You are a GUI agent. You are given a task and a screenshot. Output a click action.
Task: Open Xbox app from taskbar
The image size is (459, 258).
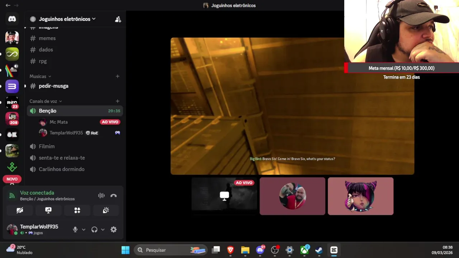coord(304,250)
